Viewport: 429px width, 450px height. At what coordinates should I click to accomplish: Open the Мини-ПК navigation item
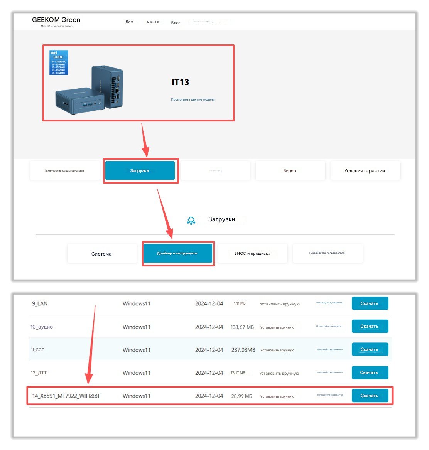[153, 22]
